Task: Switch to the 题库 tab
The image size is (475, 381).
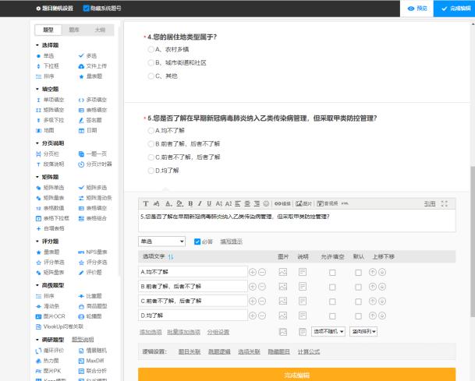Action: coord(74,30)
